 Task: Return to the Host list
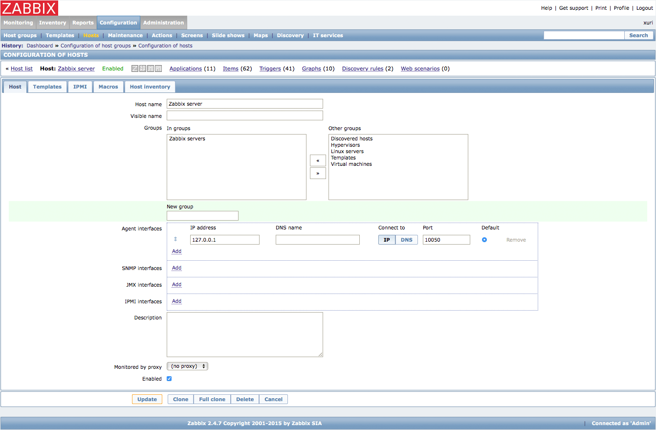[x=22, y=68]
